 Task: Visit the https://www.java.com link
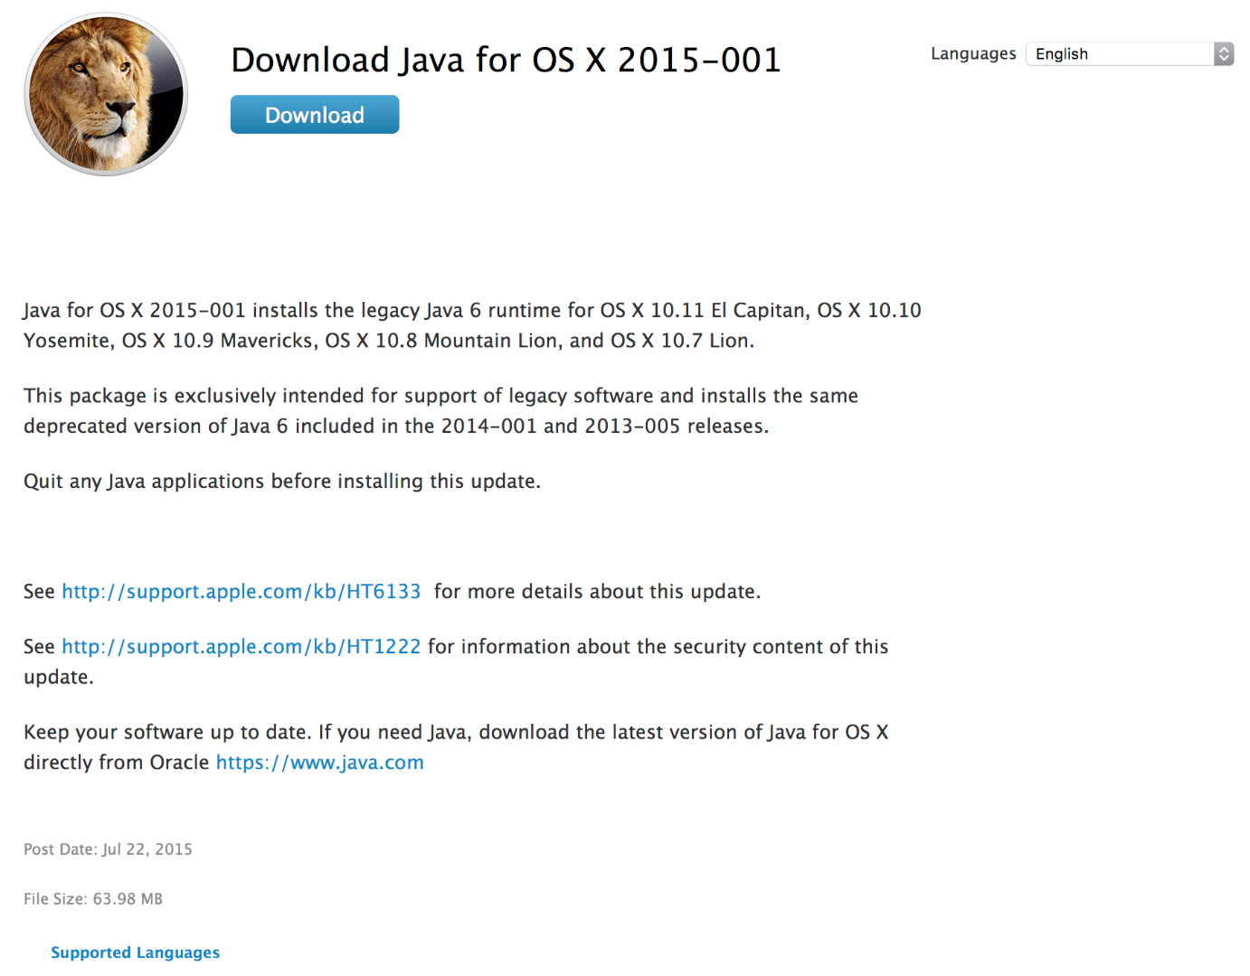(320, 762)
